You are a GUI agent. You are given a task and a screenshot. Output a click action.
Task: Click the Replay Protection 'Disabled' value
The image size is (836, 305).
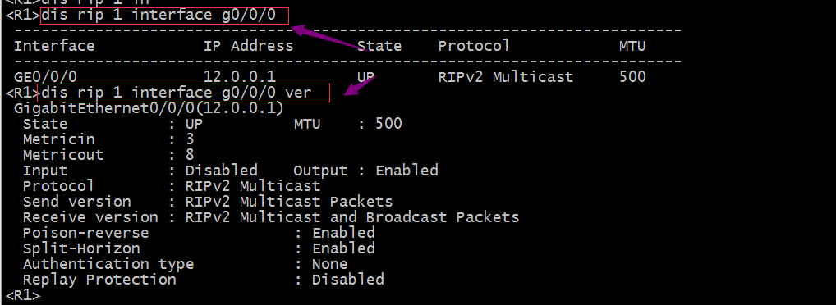[x=347, y=280]
